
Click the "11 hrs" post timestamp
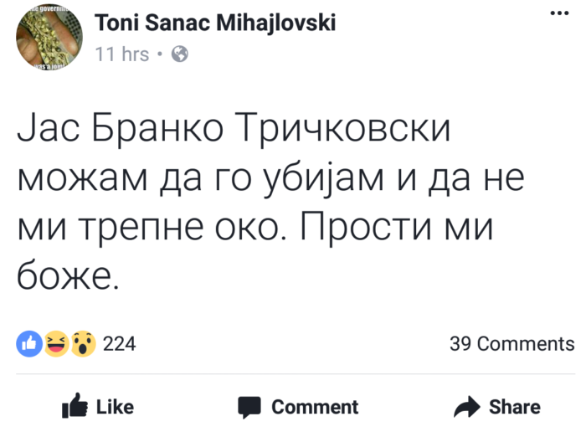coord(122,54)
